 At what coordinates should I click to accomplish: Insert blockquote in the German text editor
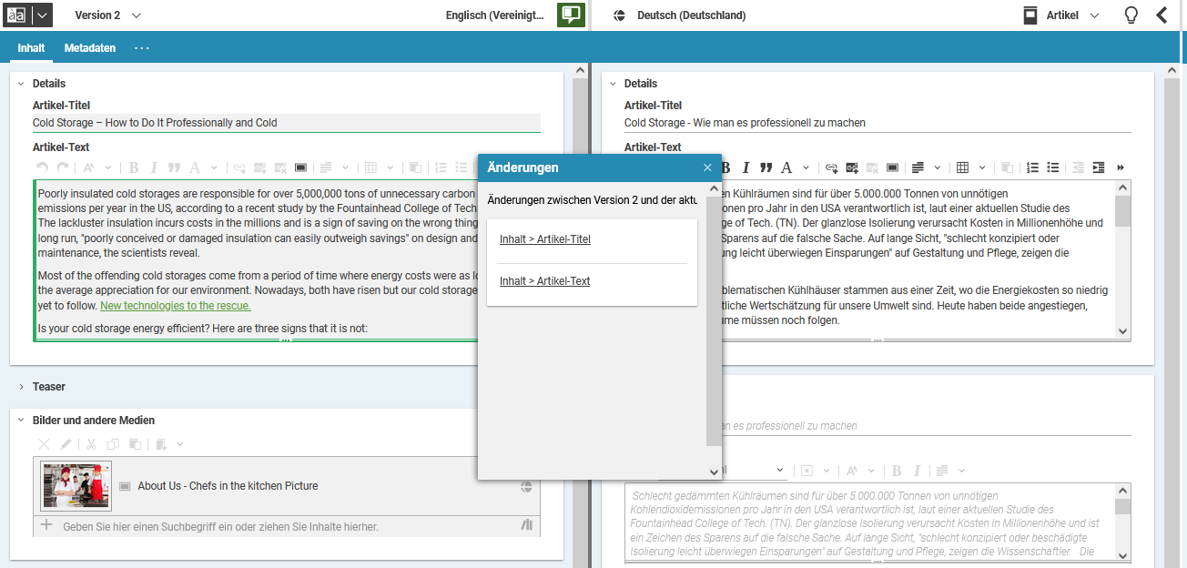766,167
